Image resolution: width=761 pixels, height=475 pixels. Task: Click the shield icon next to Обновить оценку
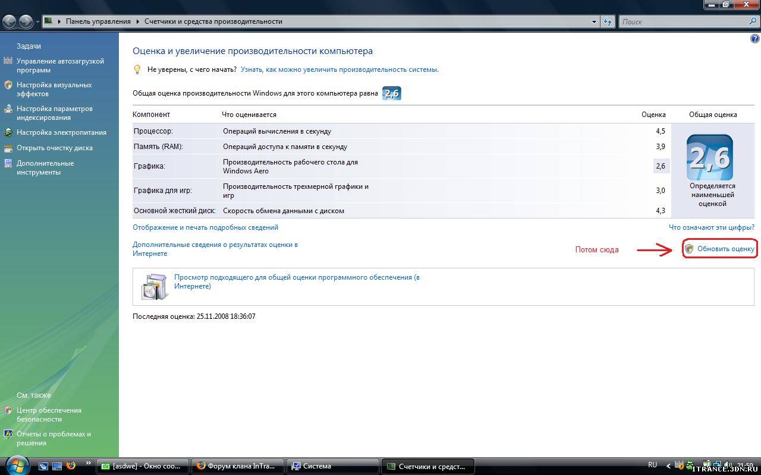coord(689,249)
